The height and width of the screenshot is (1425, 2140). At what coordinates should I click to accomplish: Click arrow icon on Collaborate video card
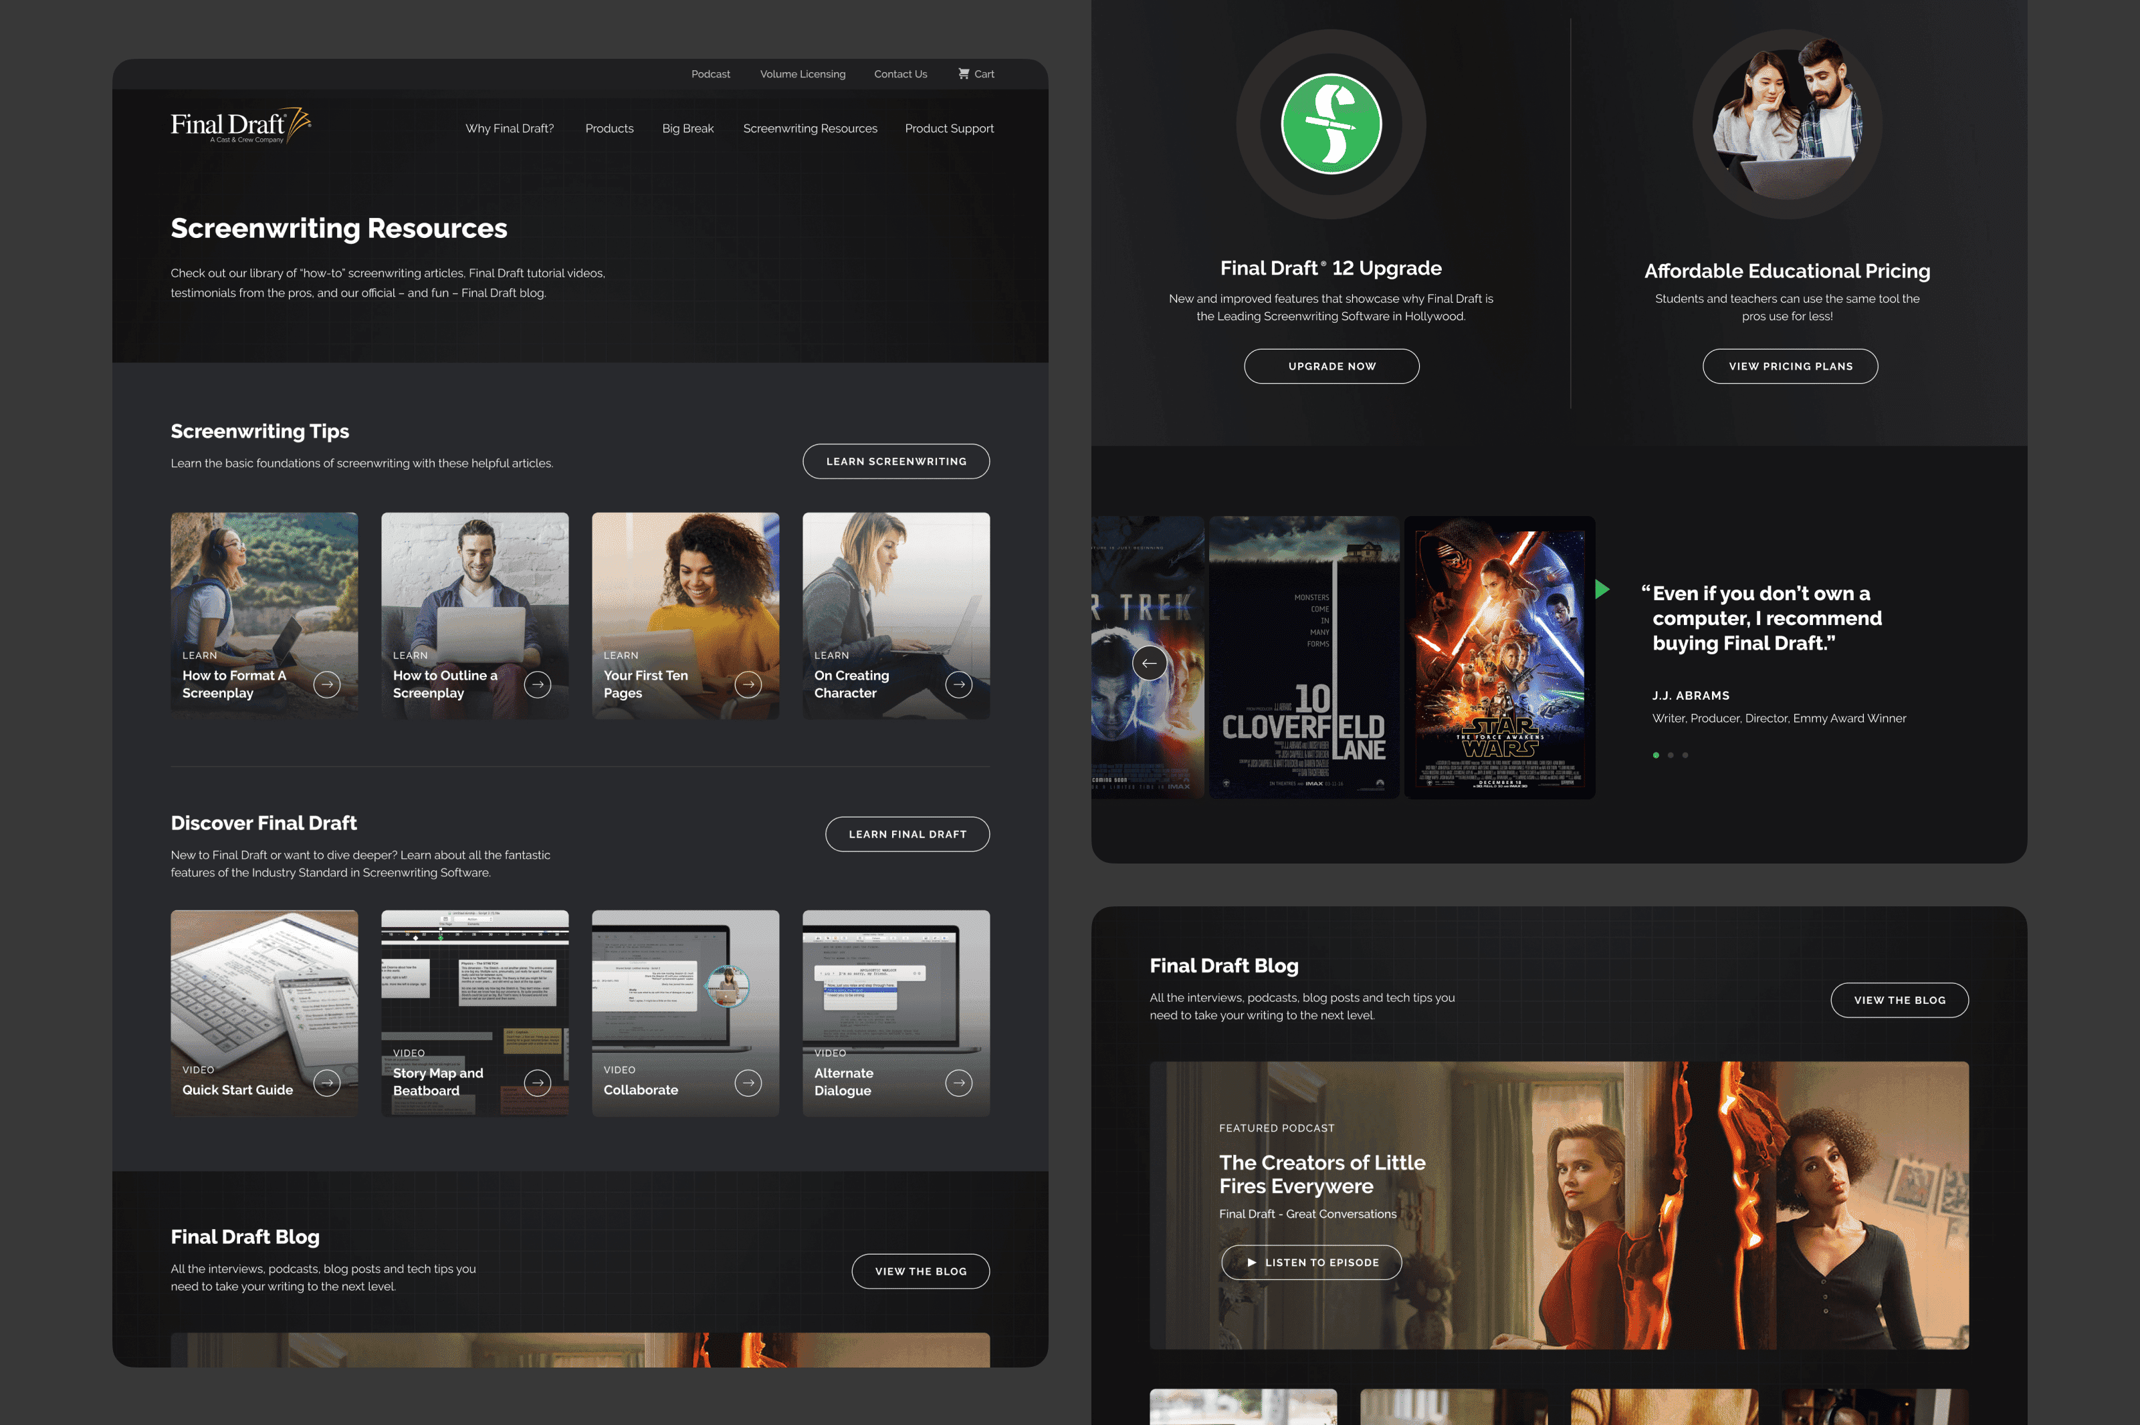point(748,1082)
